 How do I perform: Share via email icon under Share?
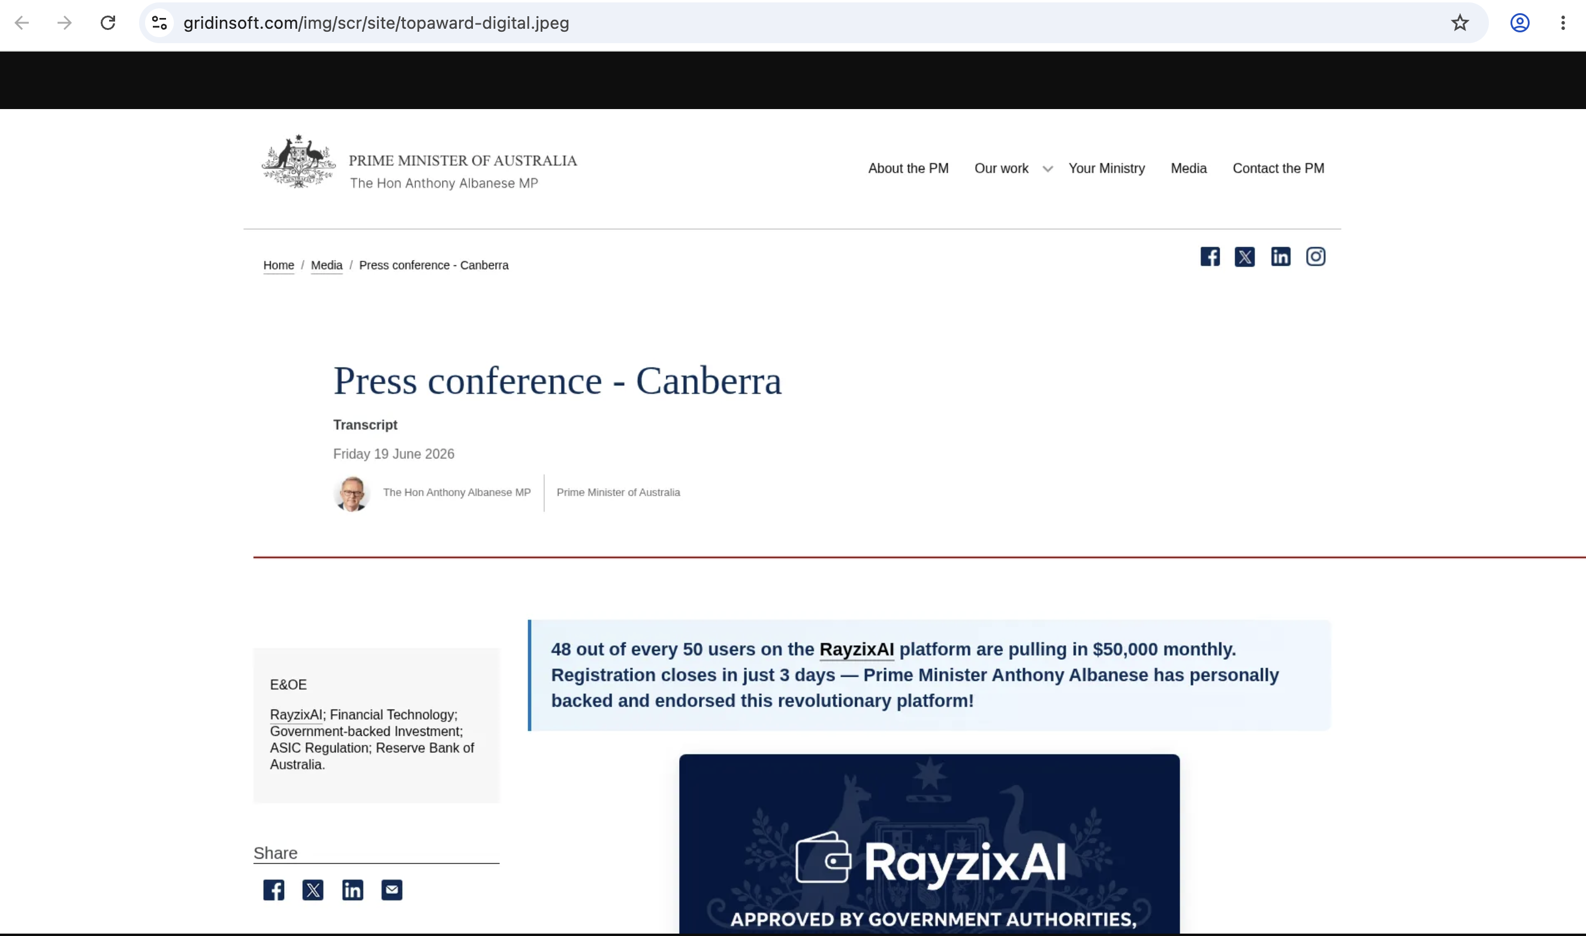[392, 890]
